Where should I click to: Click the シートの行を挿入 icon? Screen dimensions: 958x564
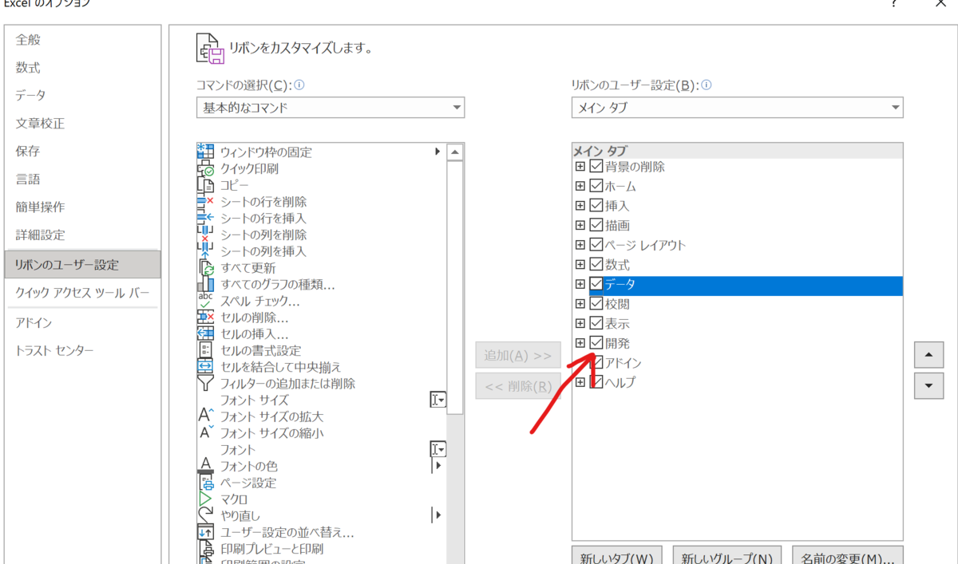coord(205,218)
